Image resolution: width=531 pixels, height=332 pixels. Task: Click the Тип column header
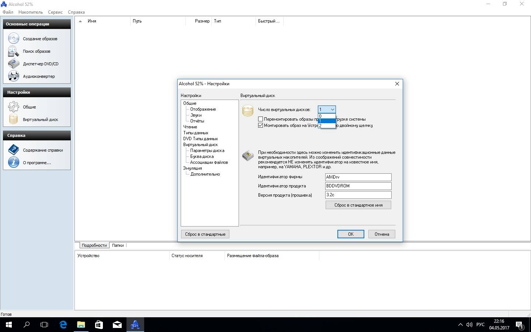(234, 21)
